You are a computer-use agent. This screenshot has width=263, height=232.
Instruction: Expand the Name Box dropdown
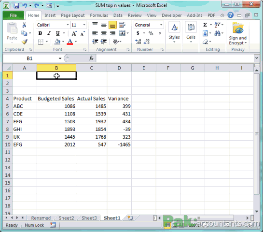(x=60, y=58)
